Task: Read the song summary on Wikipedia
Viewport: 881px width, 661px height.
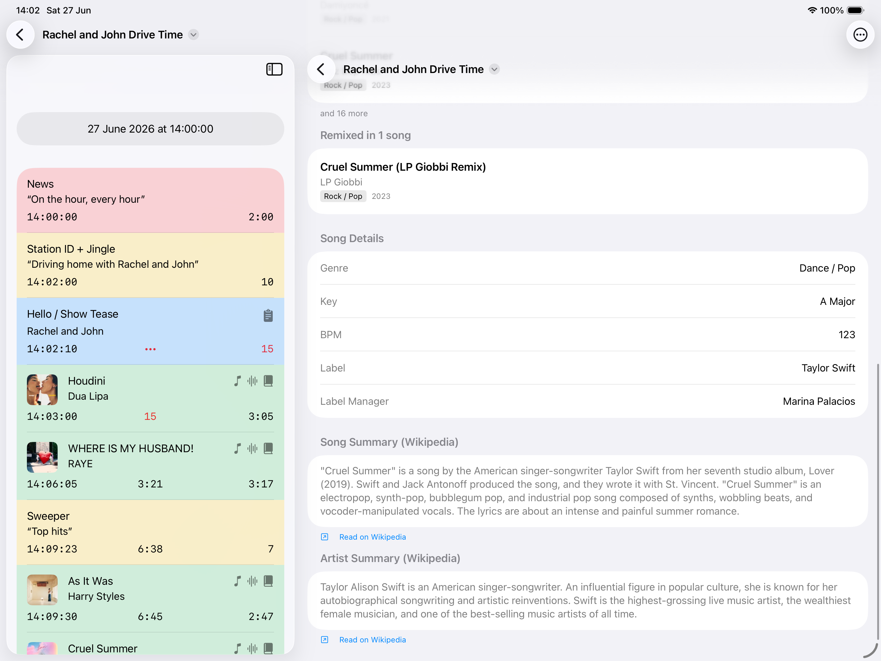Action: click(372, 537)
